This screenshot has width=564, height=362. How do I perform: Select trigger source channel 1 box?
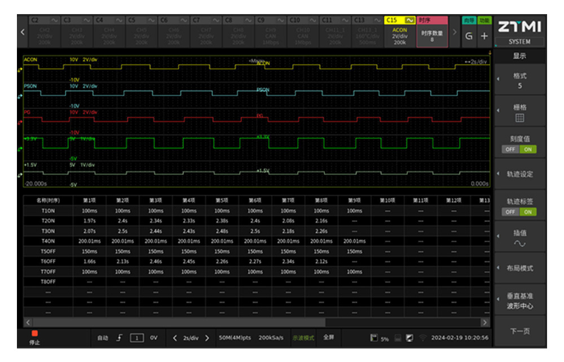(x=136, y=338)
